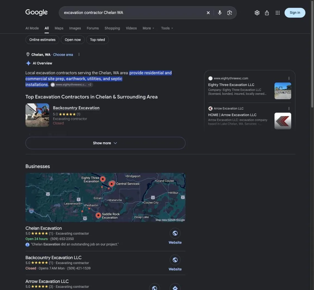Click the Website globe icon for Backcountry Excavation LLC
The height and width of the screenshot is (290, 314).
click(x=175, y=260)
